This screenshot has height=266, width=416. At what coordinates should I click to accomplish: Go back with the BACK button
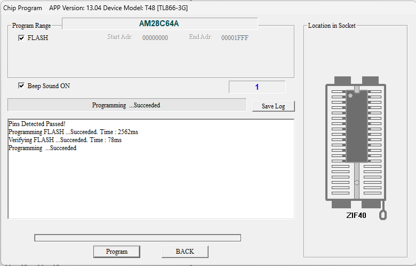(x=185, y=252)
